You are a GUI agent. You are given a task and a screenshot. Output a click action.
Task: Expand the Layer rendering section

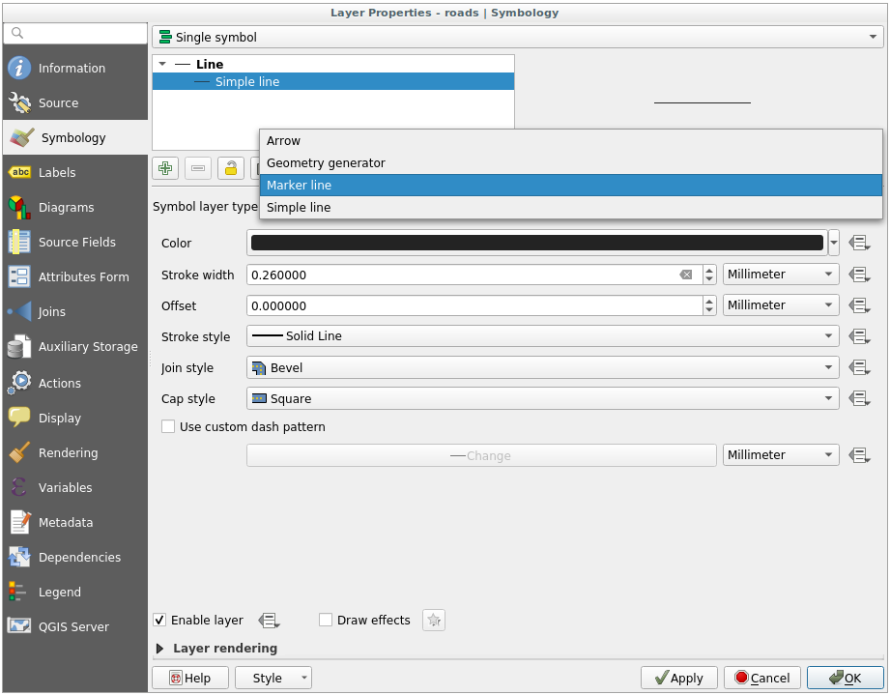160,649
